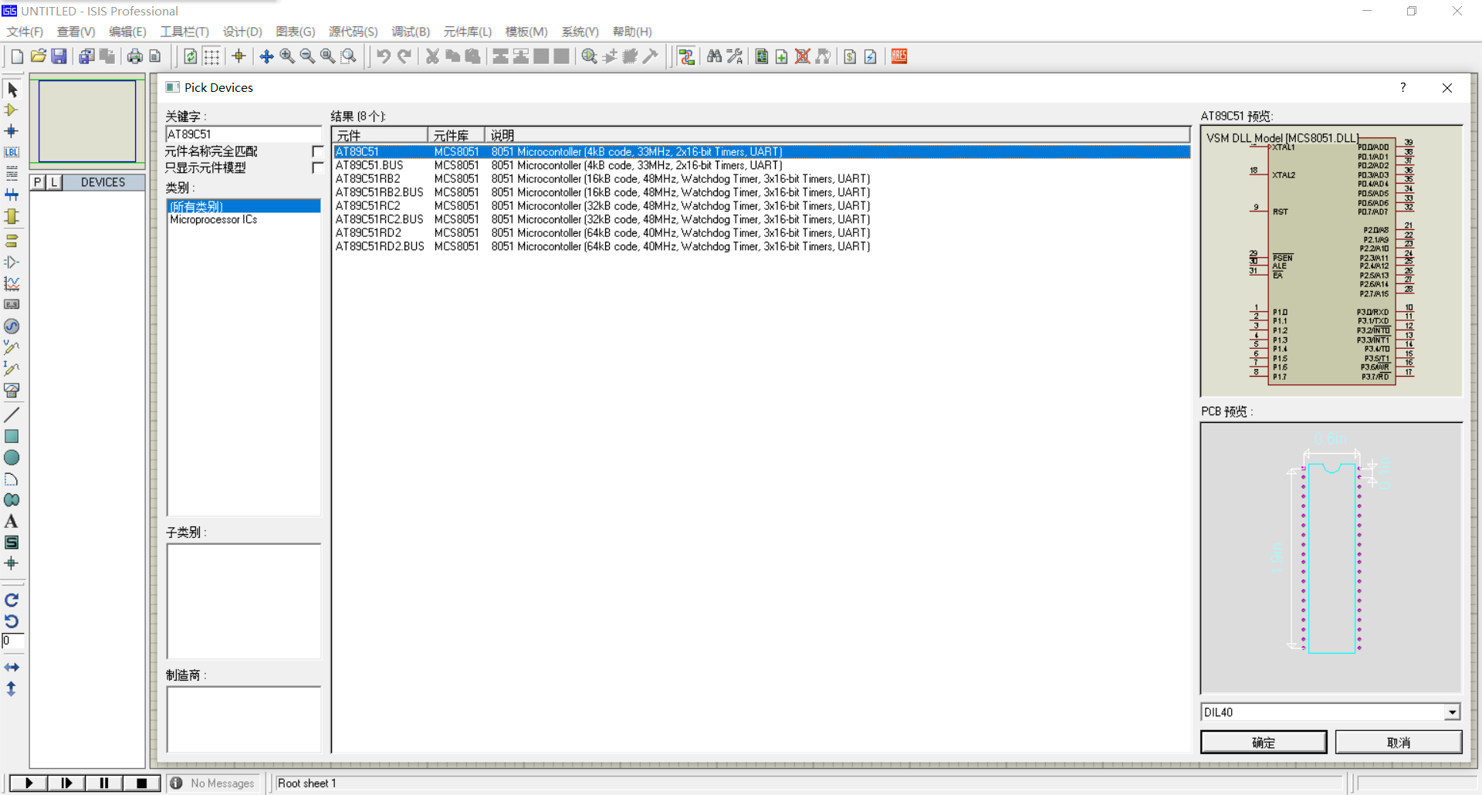Cancel the dialog with 取消 button
The image size is (1482, 795).
(x=1399, y=743)
